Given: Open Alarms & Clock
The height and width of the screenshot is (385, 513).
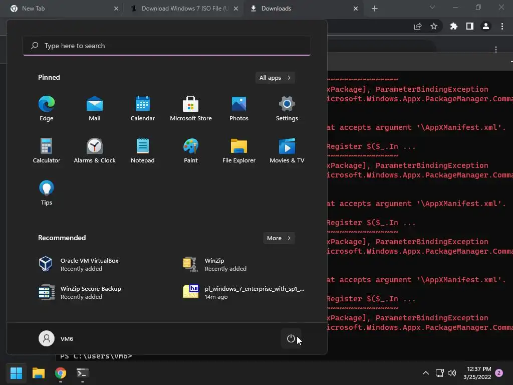Looking at the screenshot, I should click(95, 150).
